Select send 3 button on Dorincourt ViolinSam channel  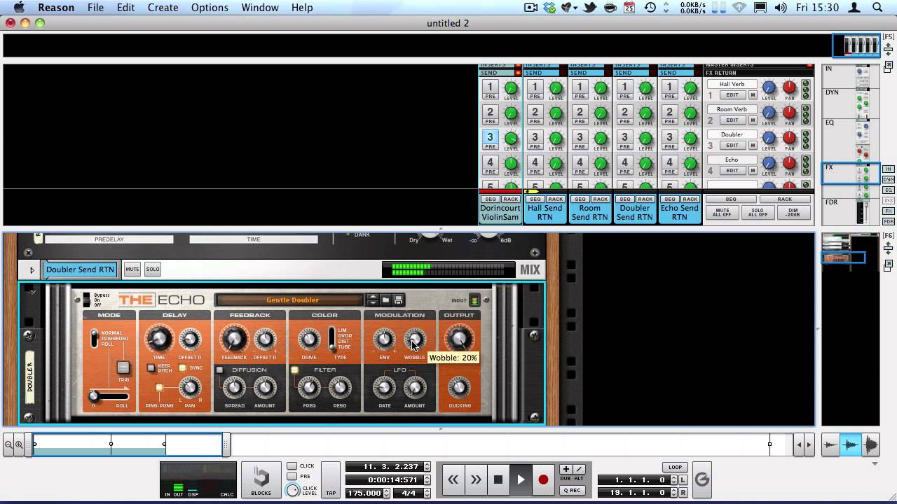[490, 139]
